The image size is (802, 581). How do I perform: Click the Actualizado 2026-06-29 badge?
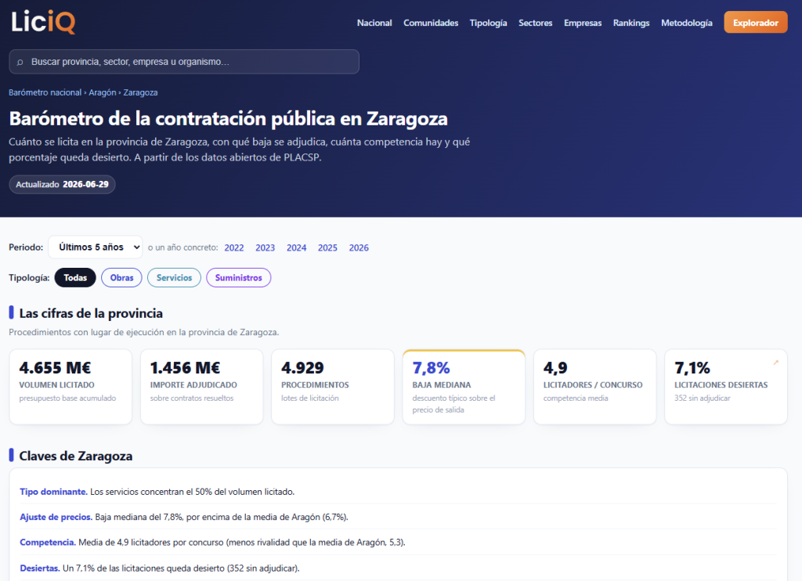click(x=62, y=184)
